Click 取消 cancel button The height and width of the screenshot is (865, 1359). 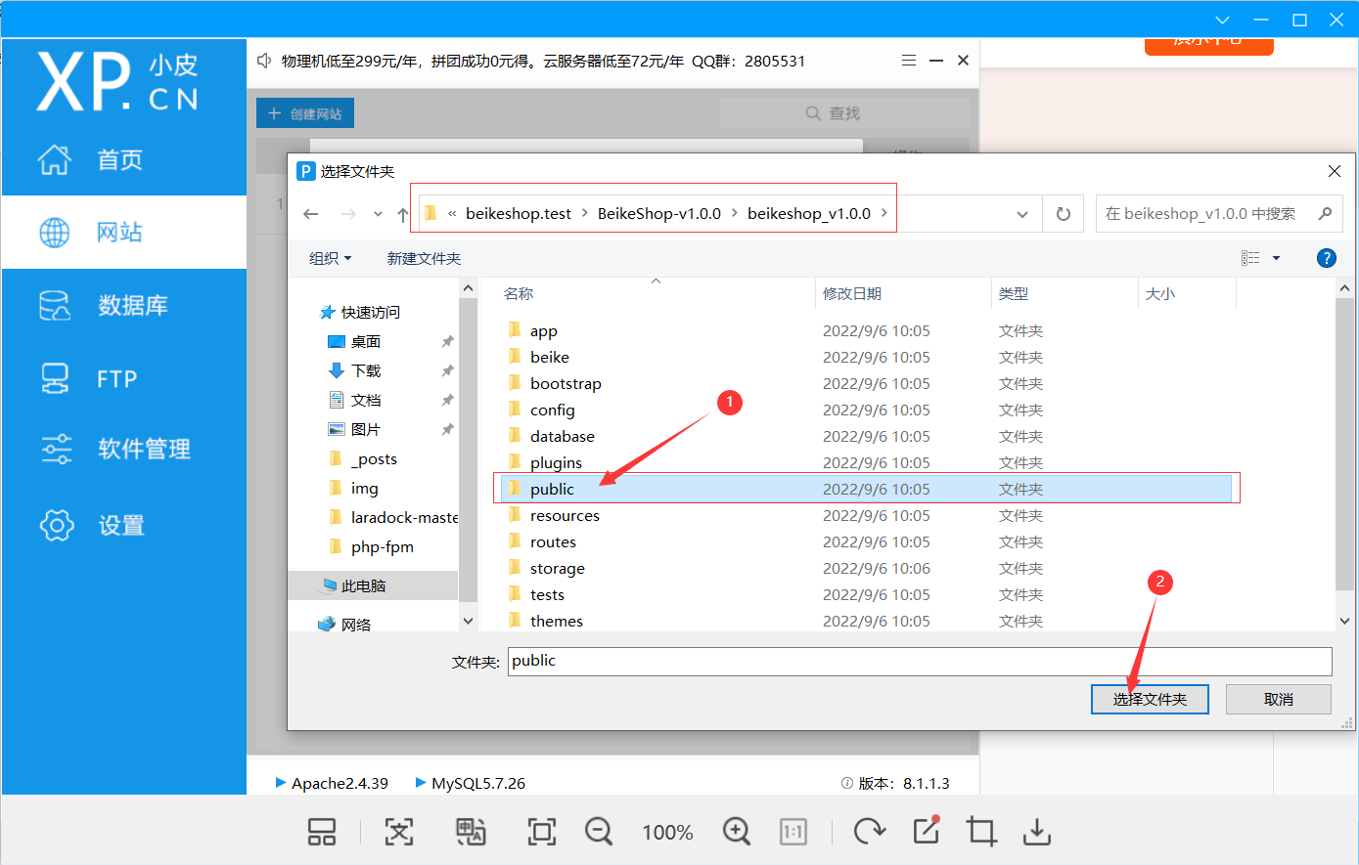(x=1279, y=699)
